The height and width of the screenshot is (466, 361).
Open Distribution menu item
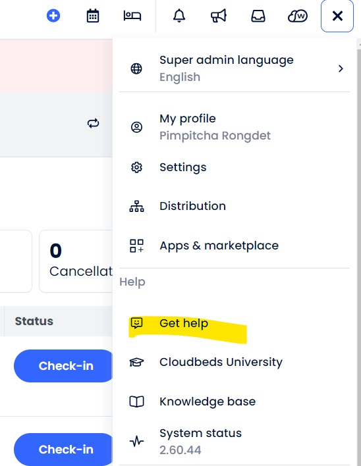point(235,206)
